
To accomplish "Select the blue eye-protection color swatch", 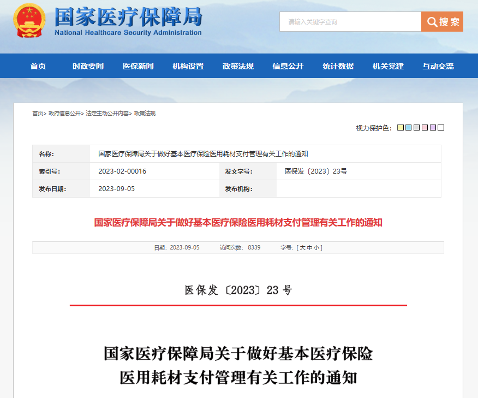I will coord(408,127).
